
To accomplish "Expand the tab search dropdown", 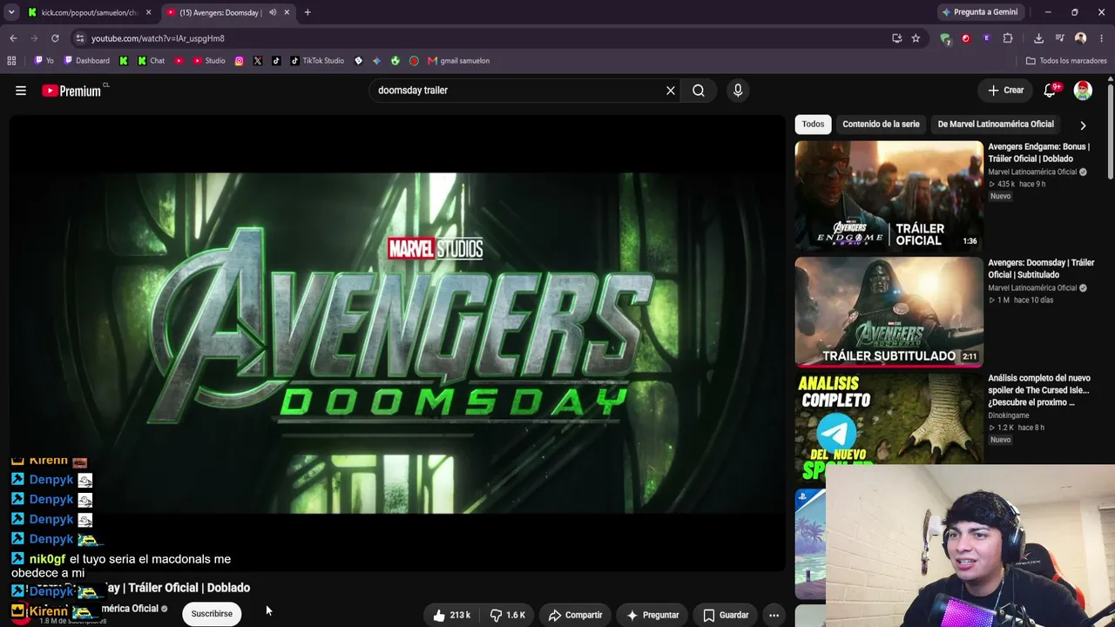I will (11, 12).
